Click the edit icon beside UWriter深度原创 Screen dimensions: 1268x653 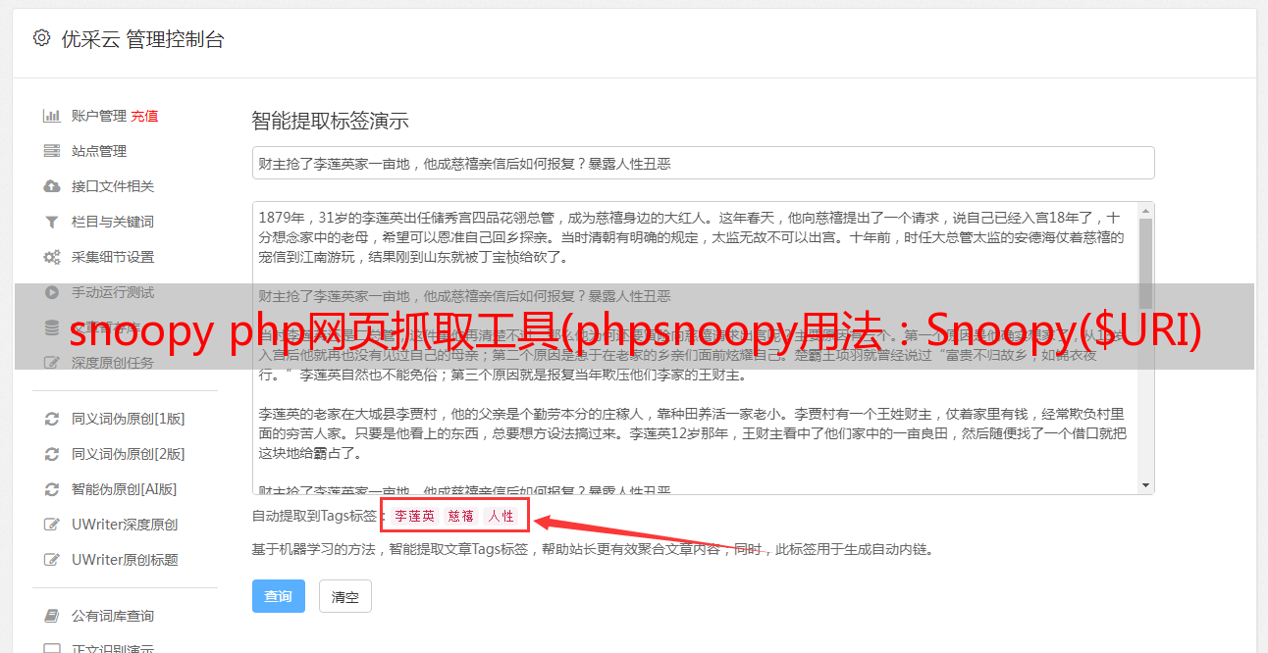pyautogui.click(x=52, y=525)
